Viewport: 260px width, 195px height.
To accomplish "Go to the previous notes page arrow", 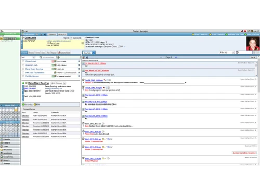I will (x=161, y=57).
